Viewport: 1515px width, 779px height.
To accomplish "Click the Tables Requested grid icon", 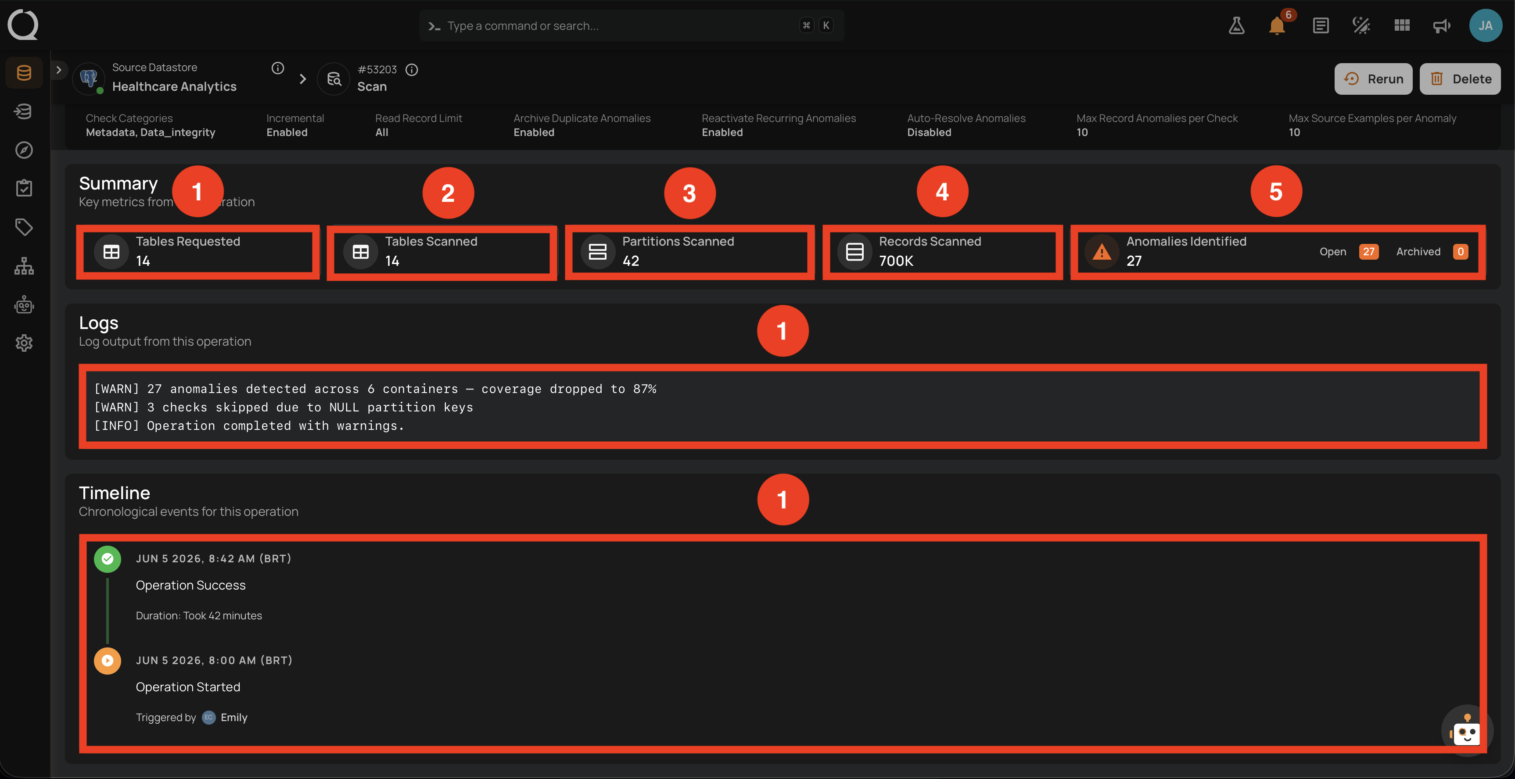I will pos(111,252).
